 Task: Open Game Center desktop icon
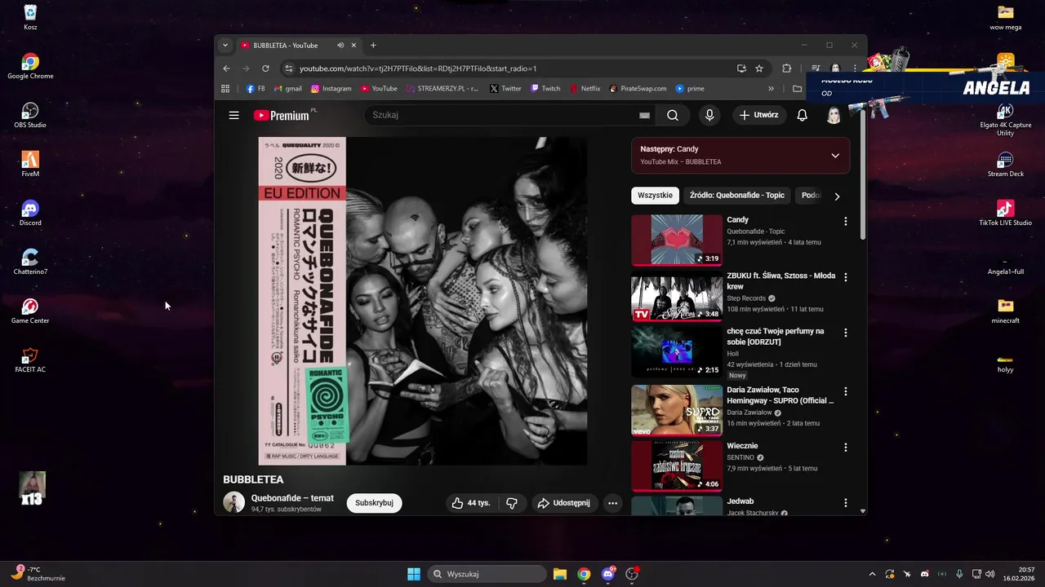(30, 311)
